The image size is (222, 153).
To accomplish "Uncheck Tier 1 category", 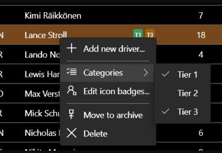I will click(182, 74).
